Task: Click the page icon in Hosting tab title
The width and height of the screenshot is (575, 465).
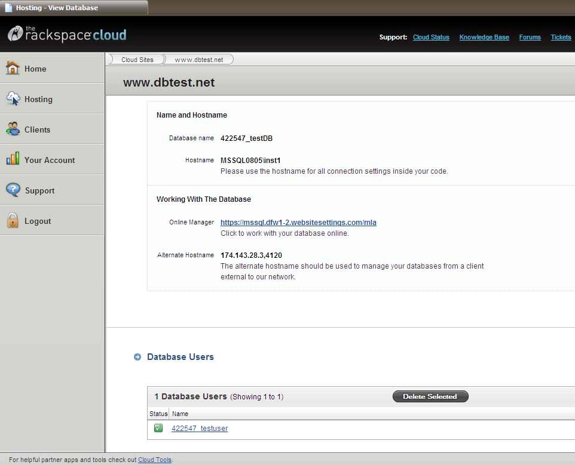Action: pos(8,7)
